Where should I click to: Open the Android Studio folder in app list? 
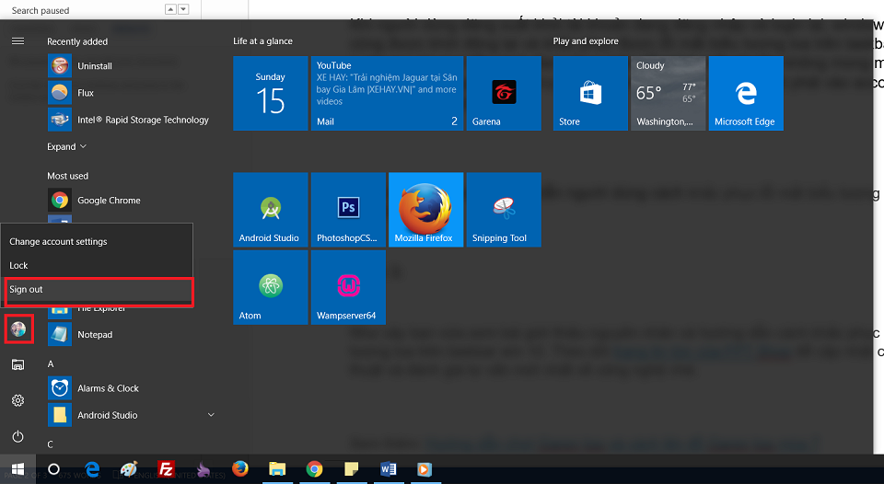pos(131,415)
